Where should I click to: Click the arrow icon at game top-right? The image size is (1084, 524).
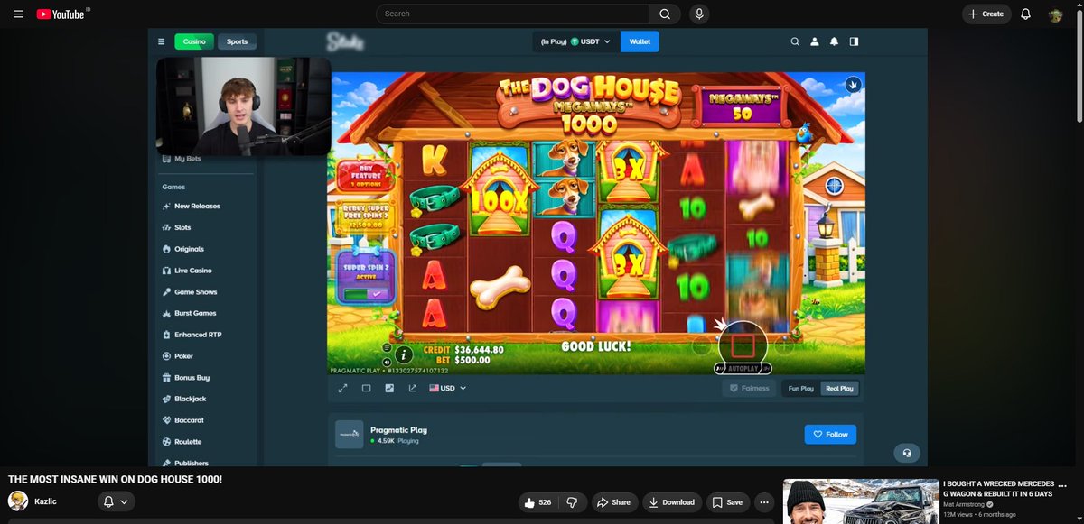(853, 85)
